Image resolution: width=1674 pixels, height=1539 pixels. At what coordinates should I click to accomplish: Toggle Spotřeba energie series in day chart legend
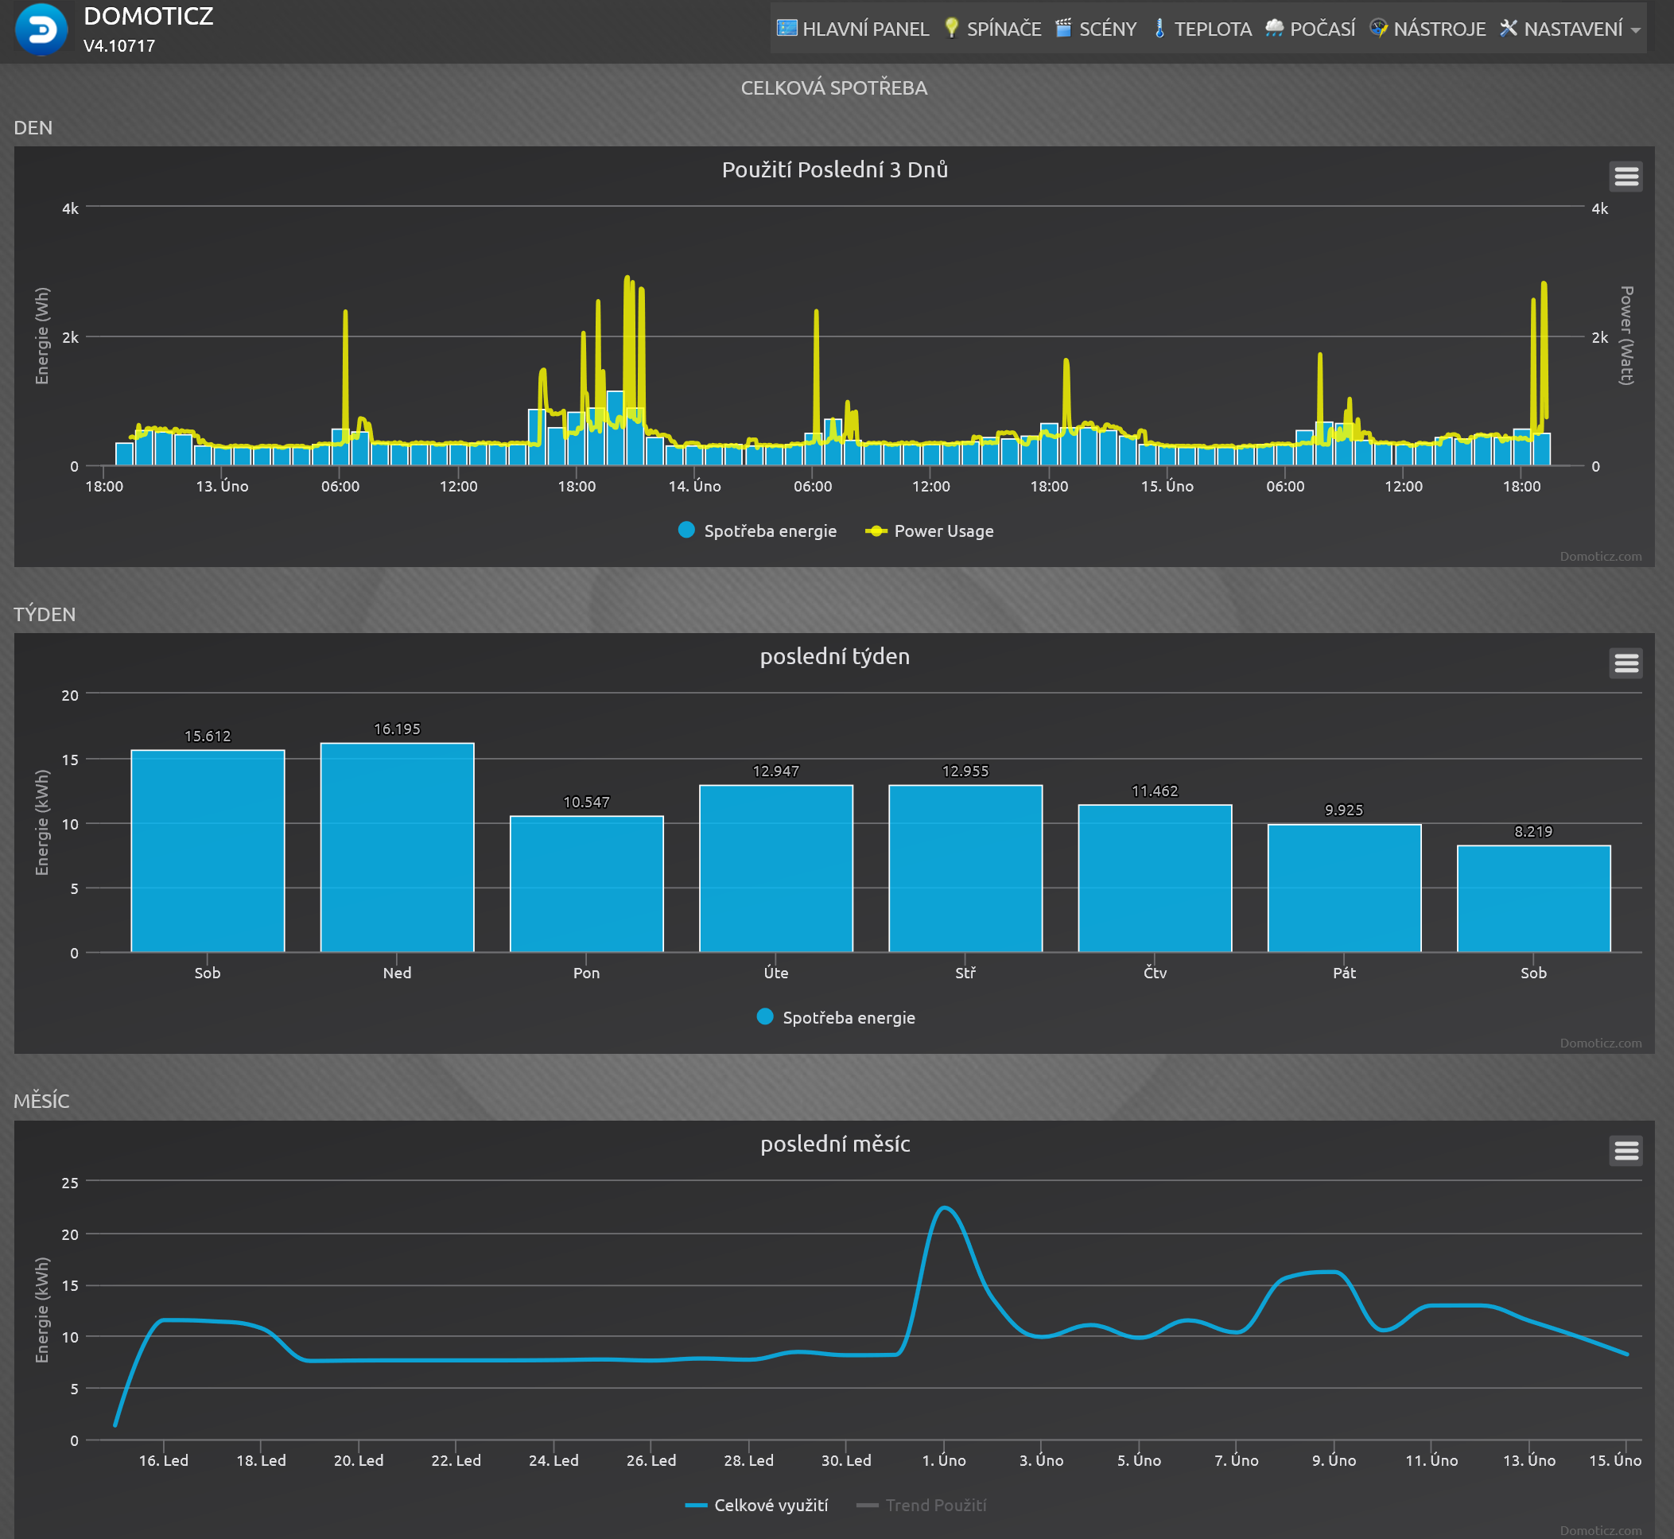pos(757,530)
